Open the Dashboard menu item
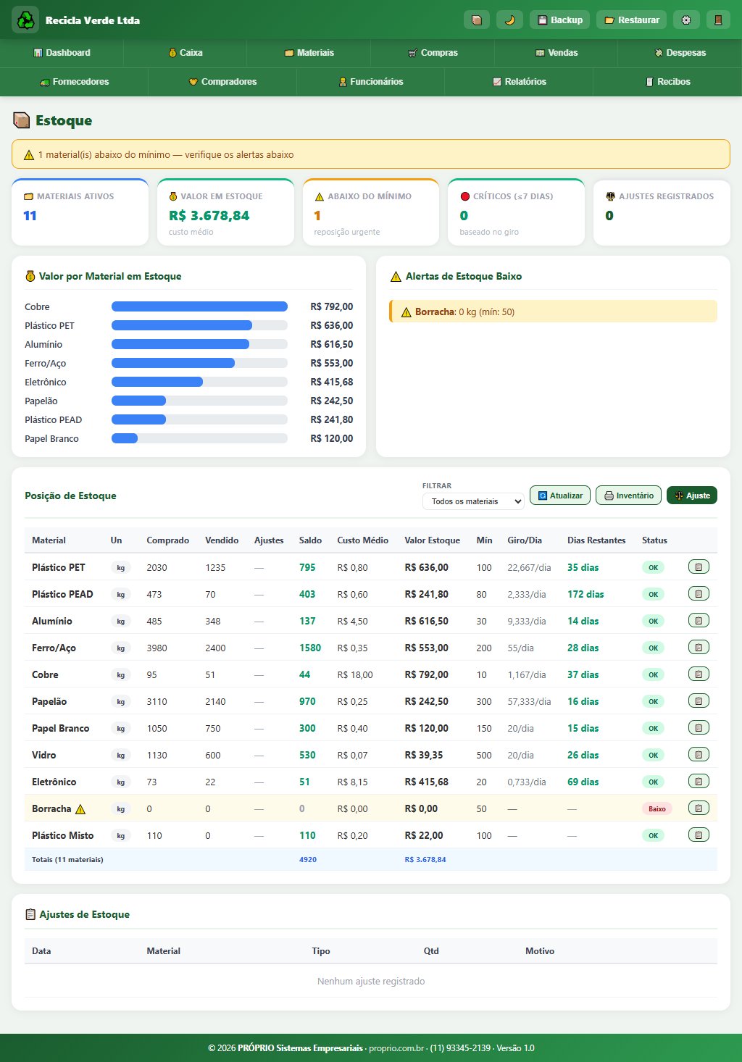The width and height of the screenshot is (742, 1062). [x=62, y=53]
